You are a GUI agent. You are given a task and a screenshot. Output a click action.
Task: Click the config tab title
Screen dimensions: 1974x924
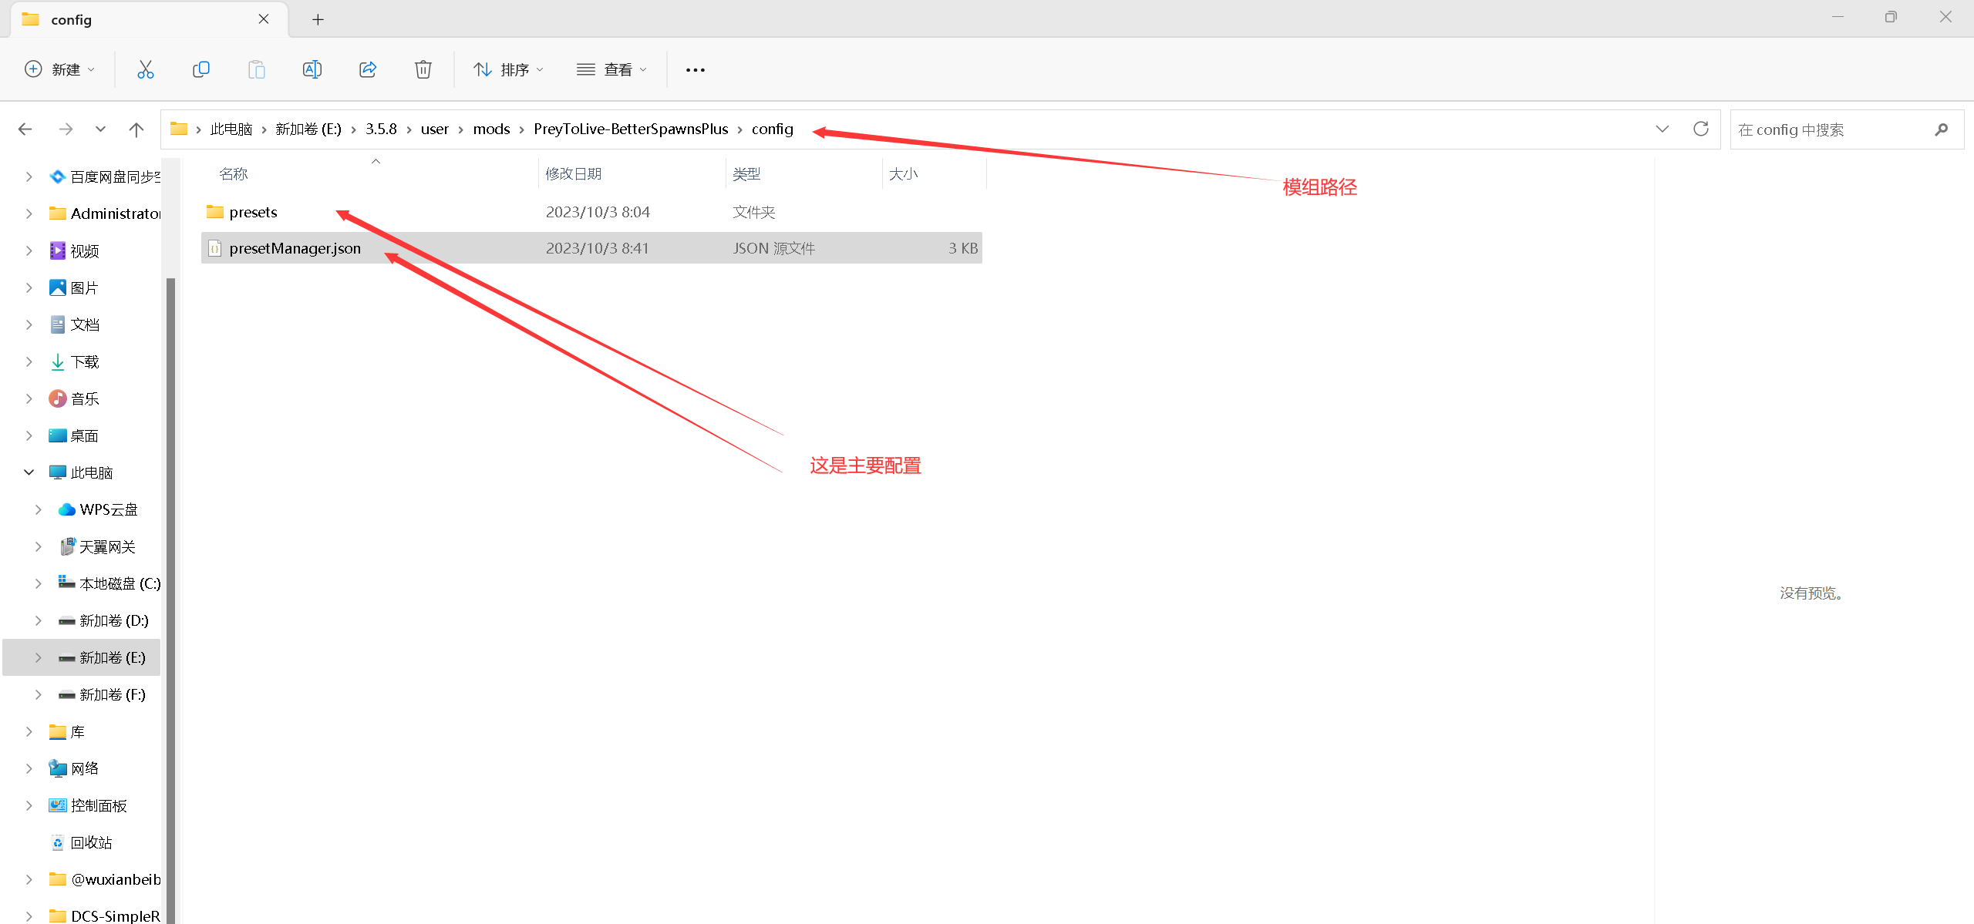click(71, 20)
